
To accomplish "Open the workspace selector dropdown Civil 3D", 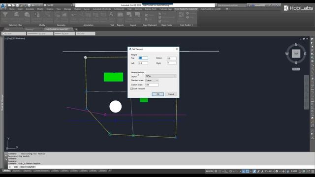I will (x=58, y=5).
